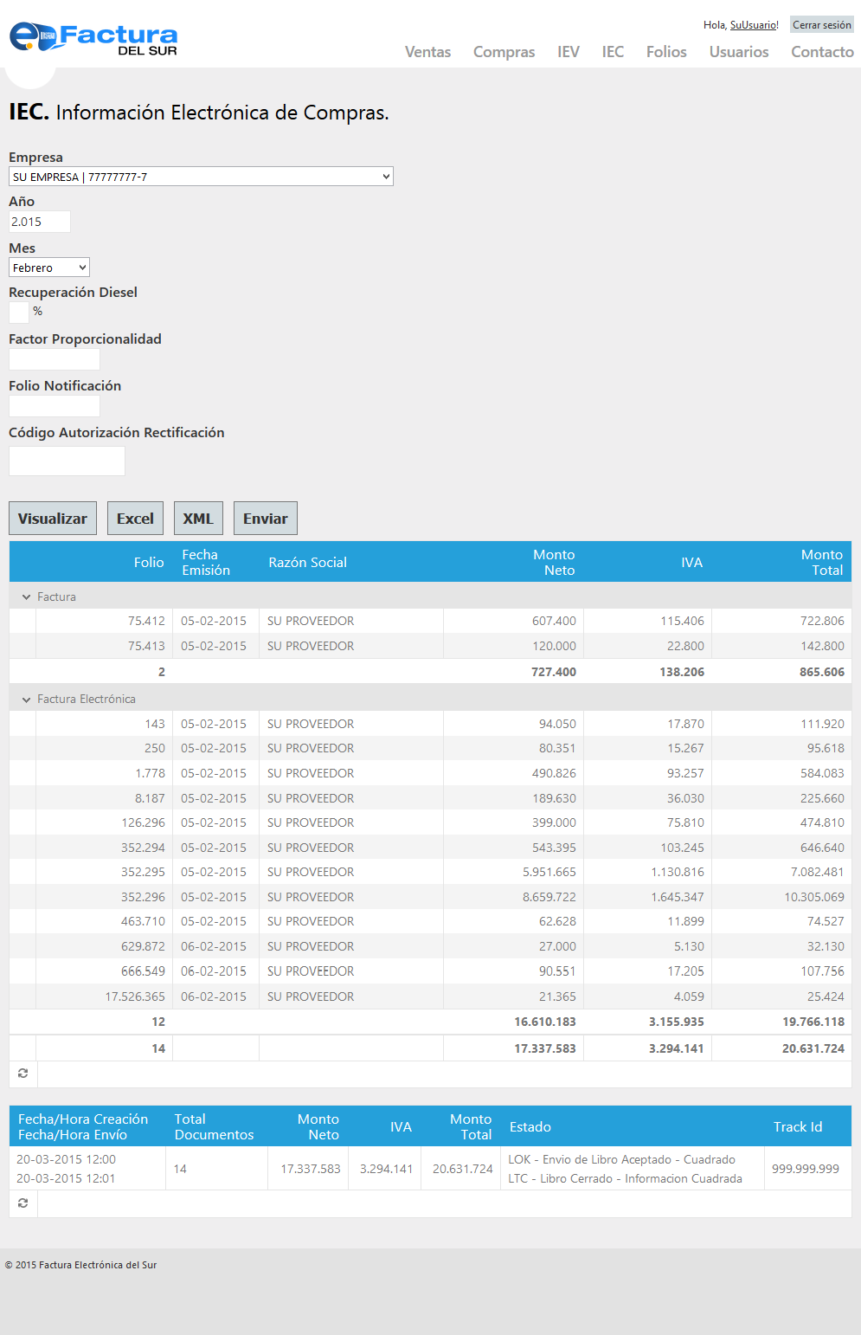
Task: Refresh the sent books status grid
Action: 23,1203
